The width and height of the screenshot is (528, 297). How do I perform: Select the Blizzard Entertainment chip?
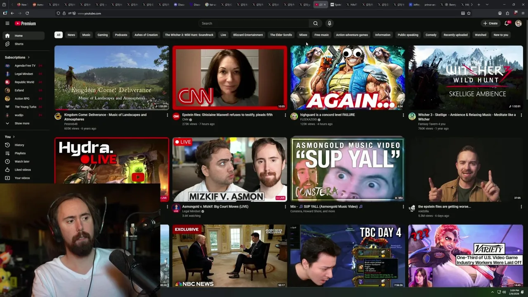point(248,35)
